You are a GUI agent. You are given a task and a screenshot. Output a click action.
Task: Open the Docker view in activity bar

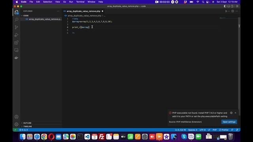tap(16, 58)
